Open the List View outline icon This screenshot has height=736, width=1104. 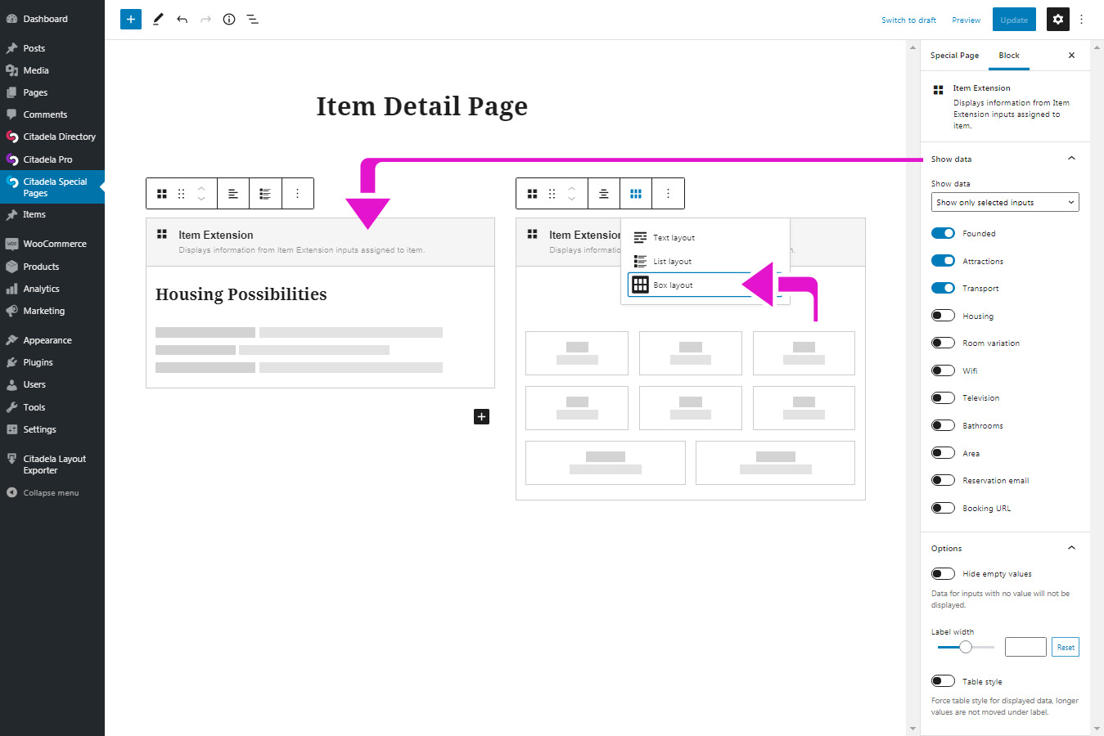pos(253,19)
